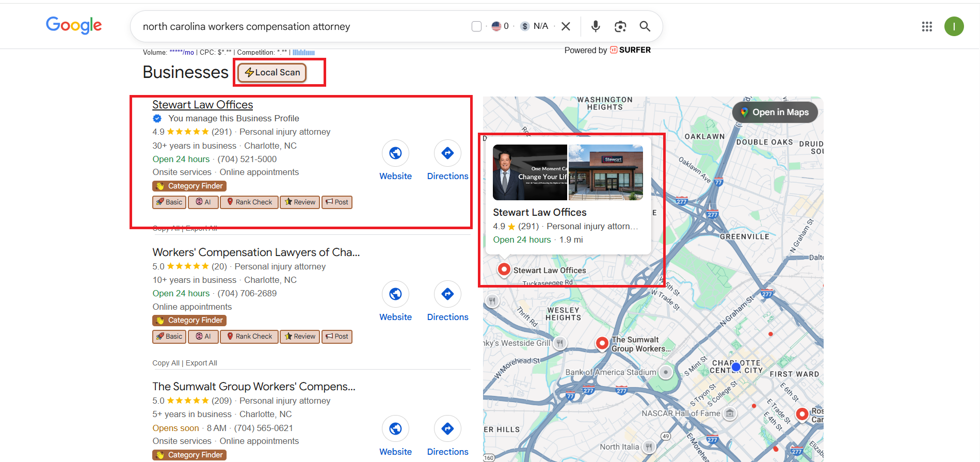Click Basic button under Stewart Law Offices
The height and width of the screenshot is (462, 980).
tap(169, 202)
